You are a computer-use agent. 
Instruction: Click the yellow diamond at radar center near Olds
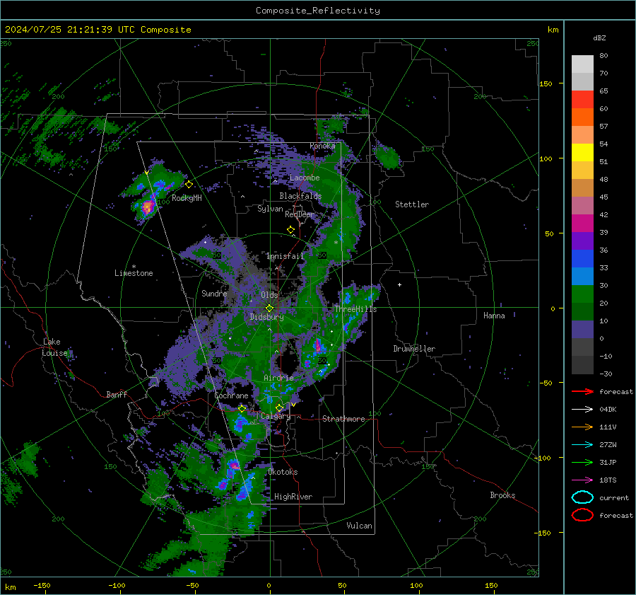269,308
